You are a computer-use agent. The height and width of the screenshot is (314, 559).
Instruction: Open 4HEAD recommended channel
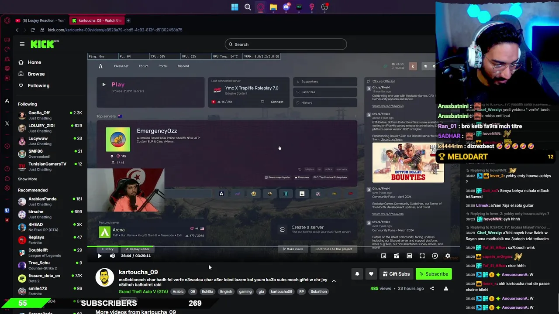click(x=50, y=227)
